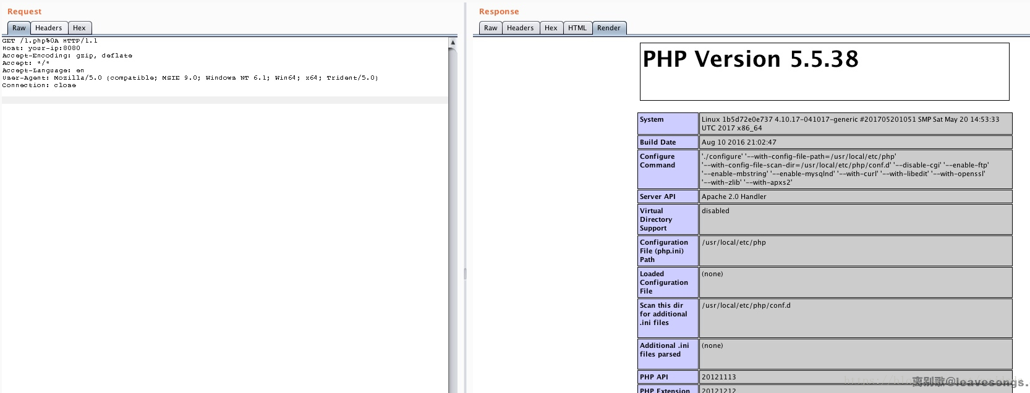Select the Response Render tab

pos(609,28)
